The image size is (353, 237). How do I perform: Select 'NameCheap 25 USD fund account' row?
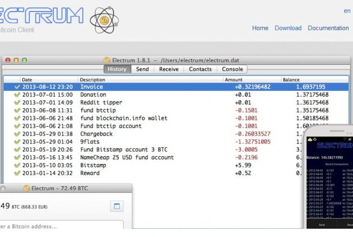click(153, 157)
